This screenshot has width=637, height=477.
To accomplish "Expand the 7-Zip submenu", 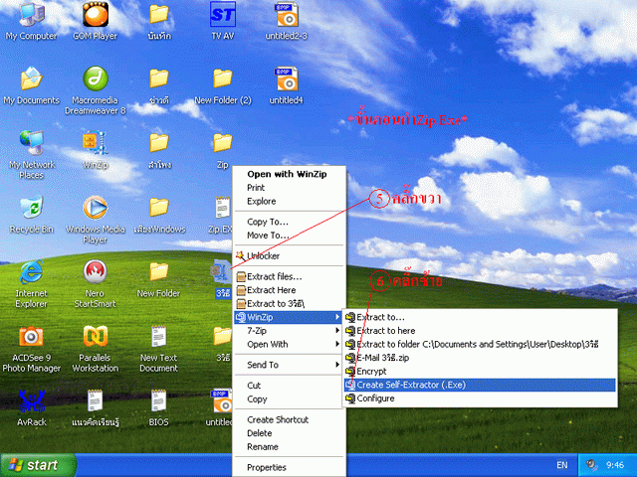I will click(x=290, y=331).
